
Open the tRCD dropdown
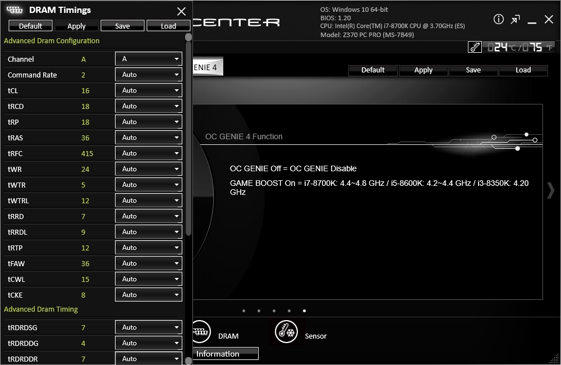149,106
